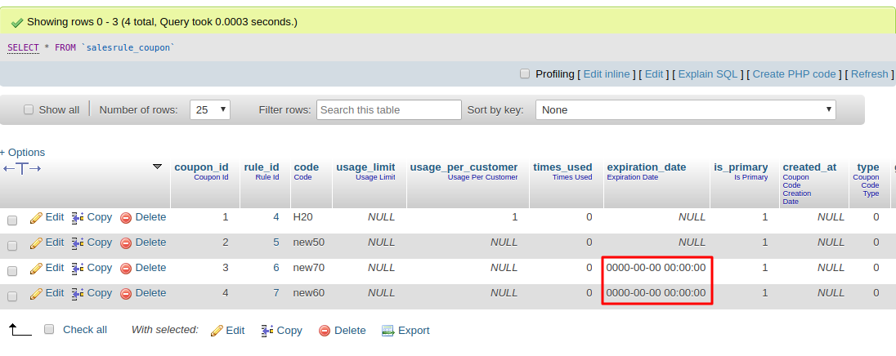The image size is (896, 356).
Task: Click the Export icon below the table
Action: coord(388,331)
